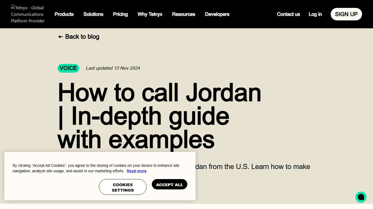373x209 pixels.
Task: Click the last updated date text
Action: [x=113, y=68]
